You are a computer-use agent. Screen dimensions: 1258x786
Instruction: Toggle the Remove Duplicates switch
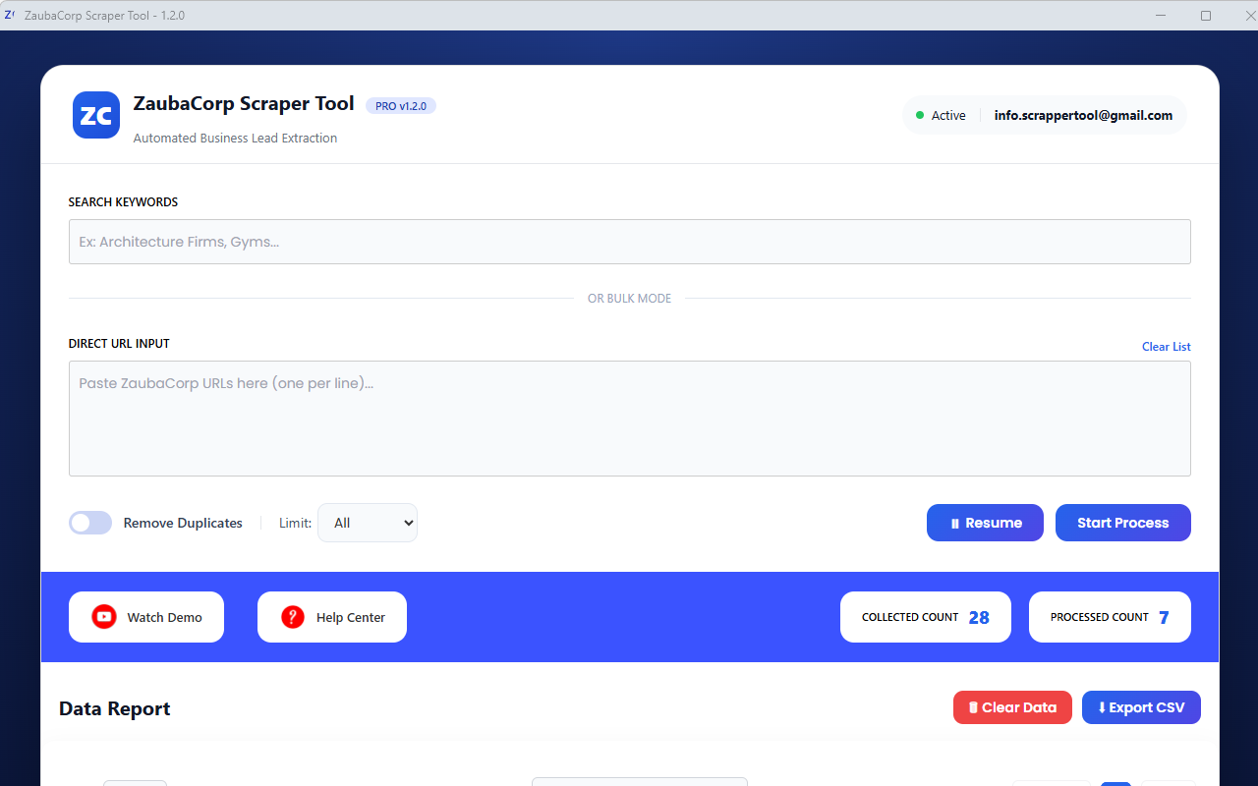tap(90, 523)
